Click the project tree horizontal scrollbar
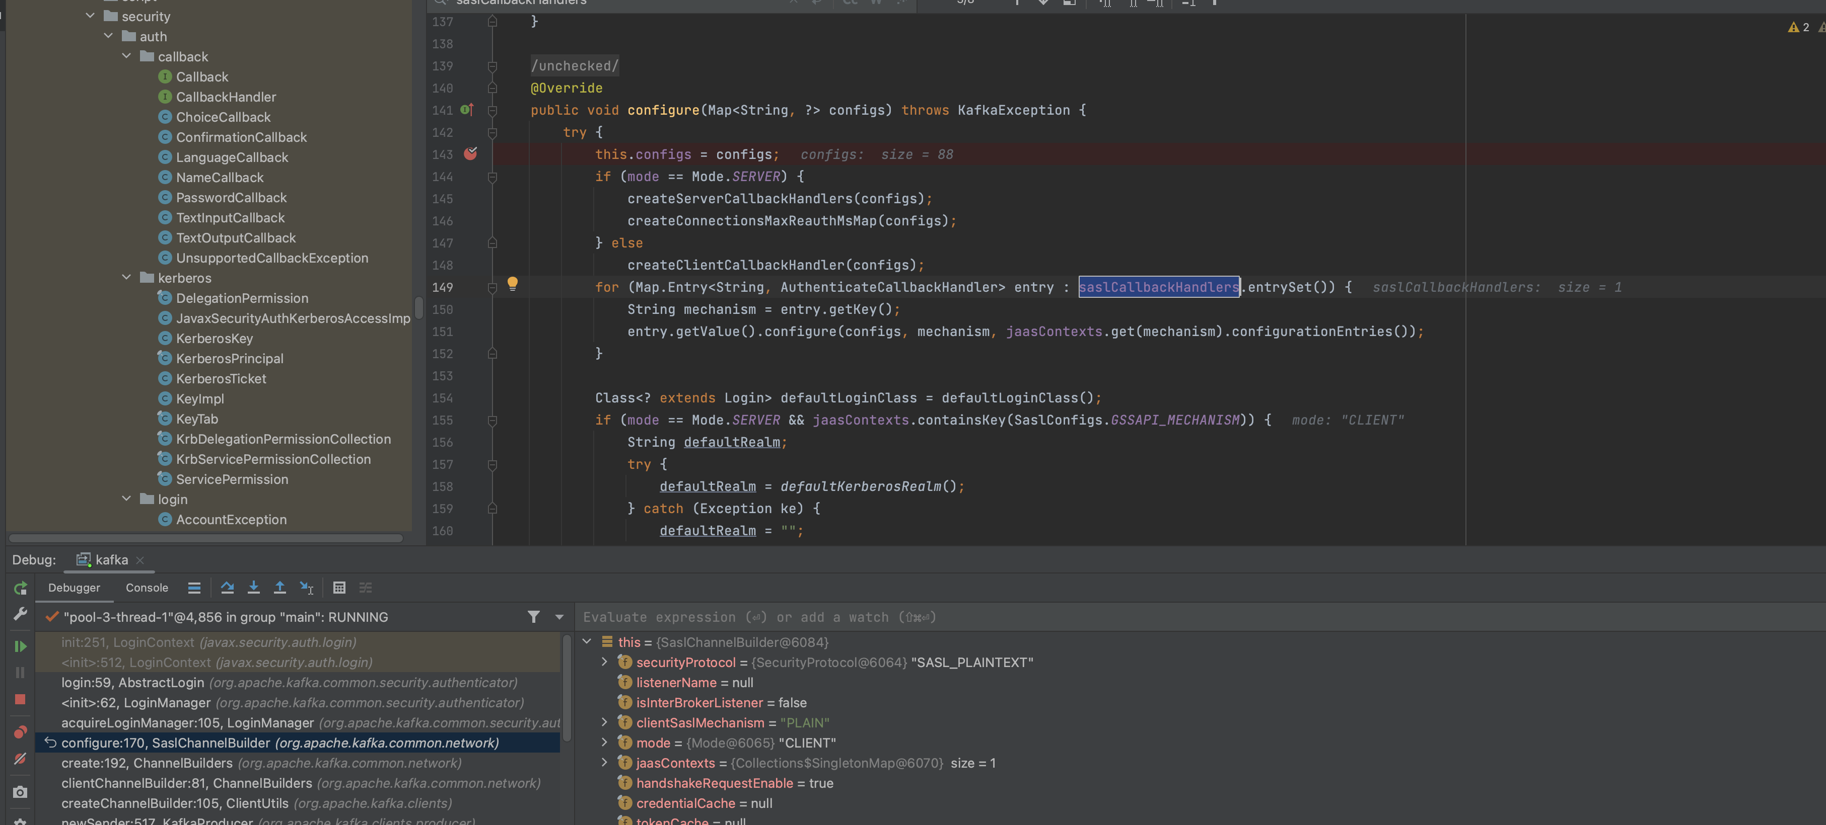This screenshot has width=1826, height=825. 205,538
